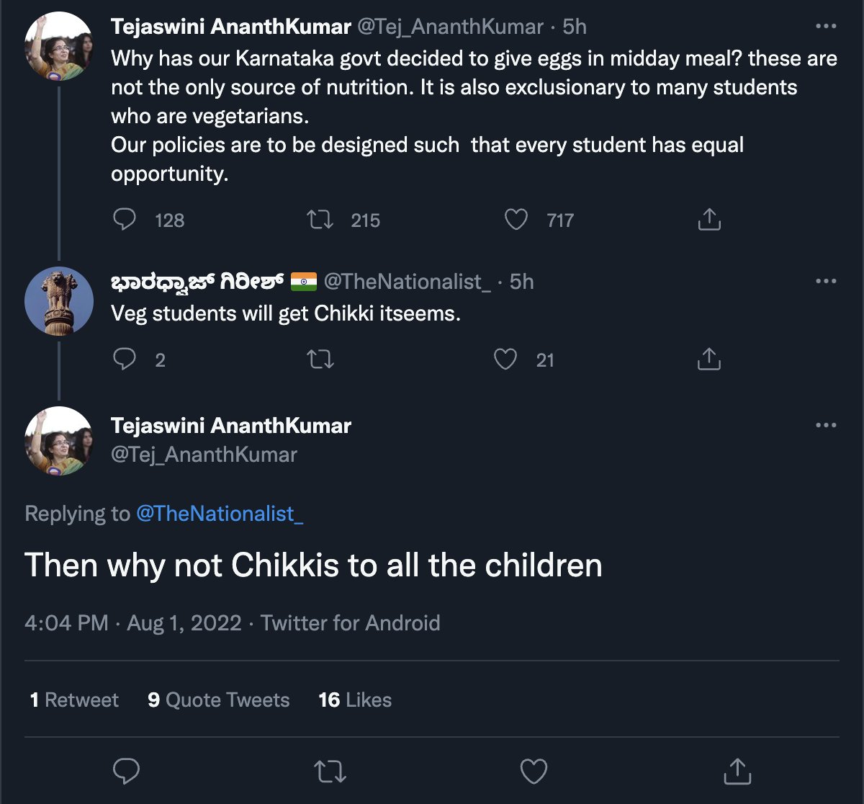Open more options on TheNationalist_ tweet
This screenshot has width=864, height=804.
click(826, 282)
